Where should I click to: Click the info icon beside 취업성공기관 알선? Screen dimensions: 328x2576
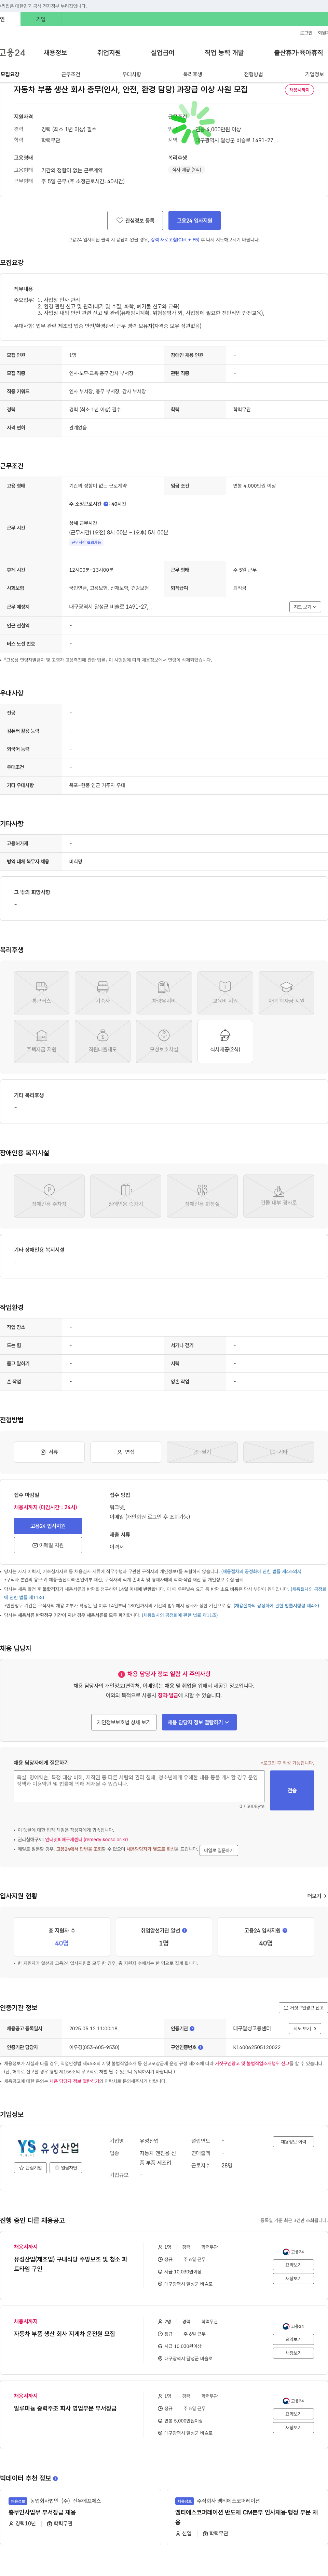(185, 1931)
